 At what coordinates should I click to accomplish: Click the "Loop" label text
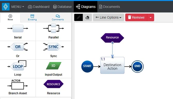(18, 75)
